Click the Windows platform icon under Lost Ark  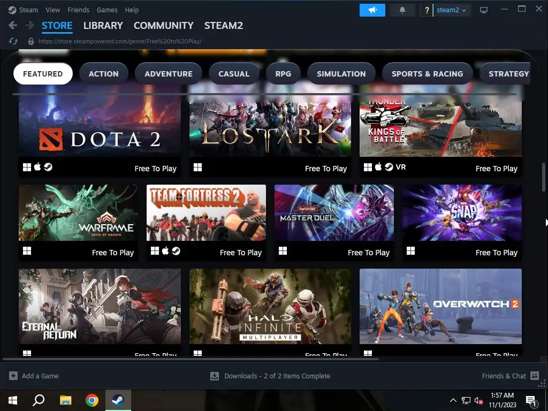198,168
